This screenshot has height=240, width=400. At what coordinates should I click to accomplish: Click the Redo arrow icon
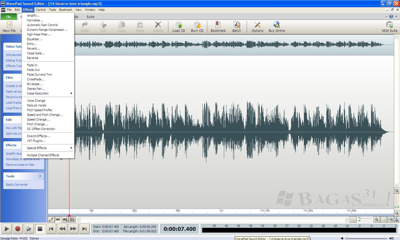coord(85,27)
